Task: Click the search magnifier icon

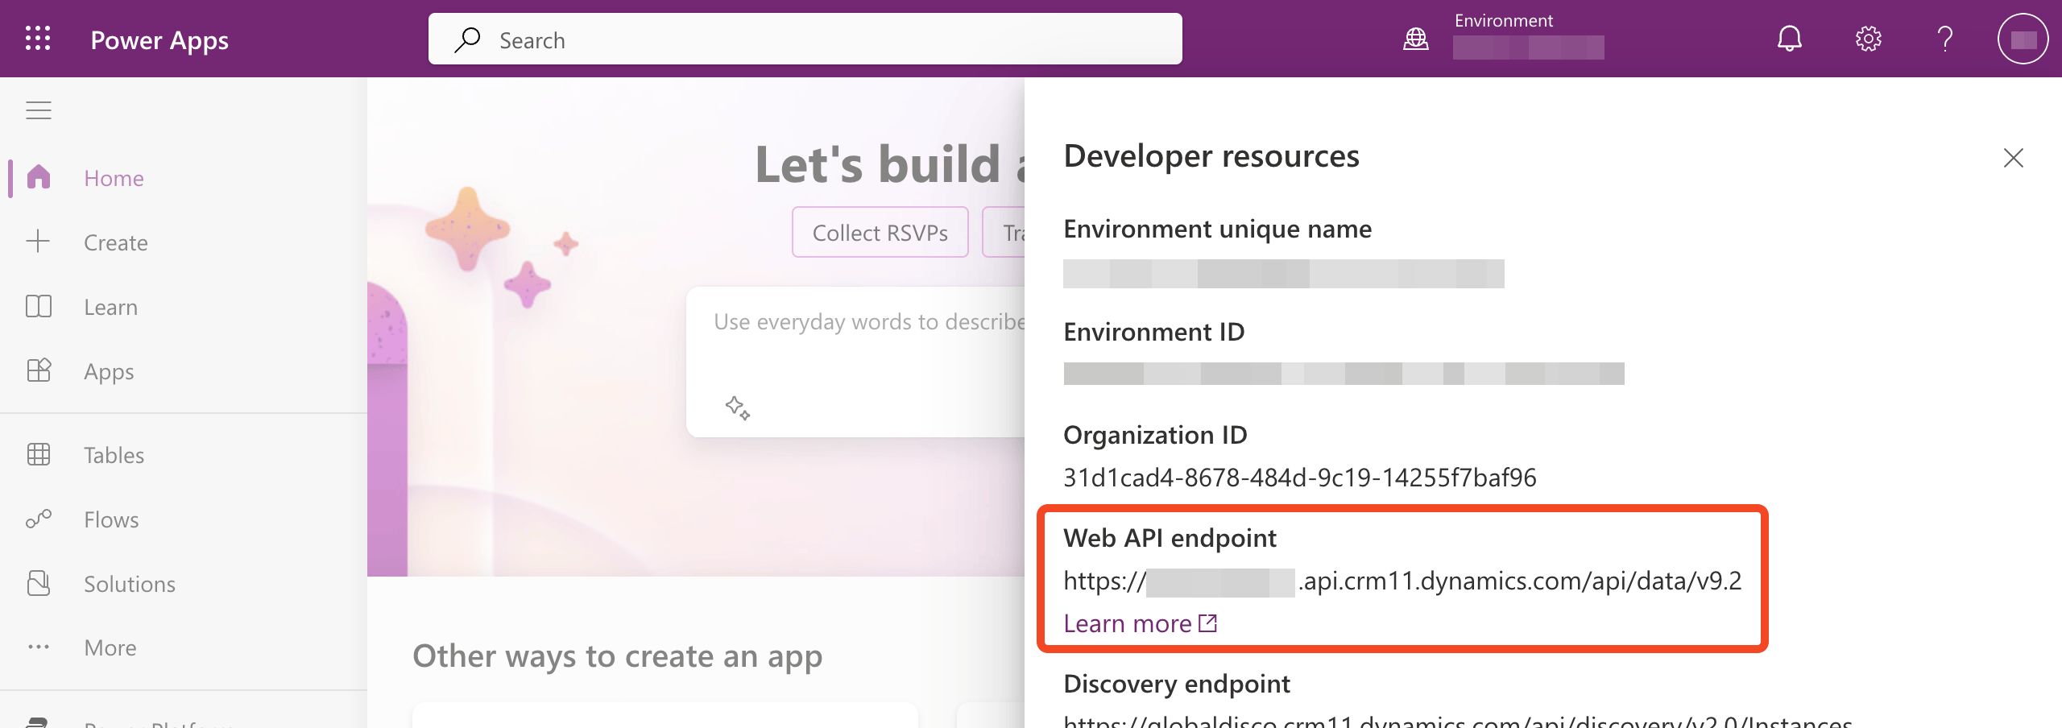Action: click(467, 39)
